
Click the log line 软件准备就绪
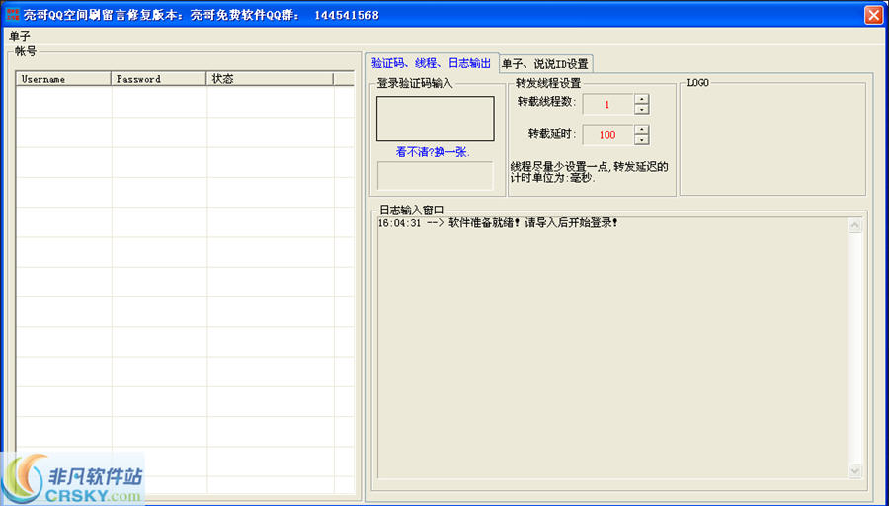[x=498, y=223]
